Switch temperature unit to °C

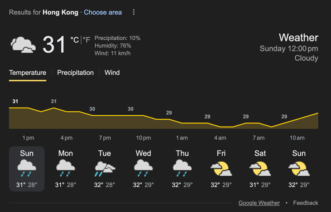75,40
